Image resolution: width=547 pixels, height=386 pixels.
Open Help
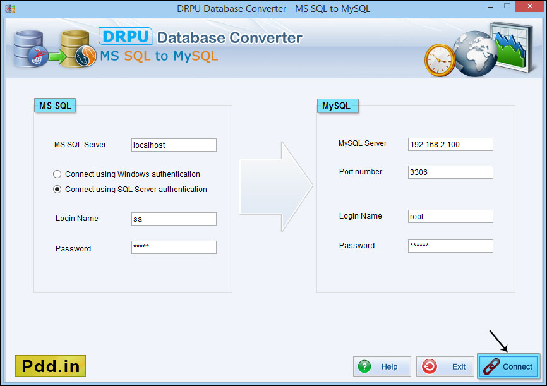(x=382, y=366)
